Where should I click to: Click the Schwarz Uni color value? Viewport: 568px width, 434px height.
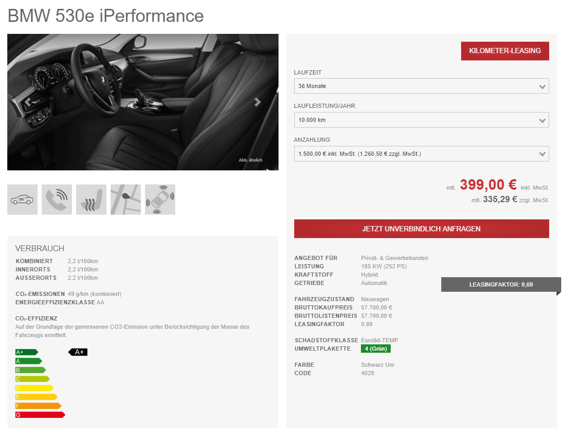378,365
